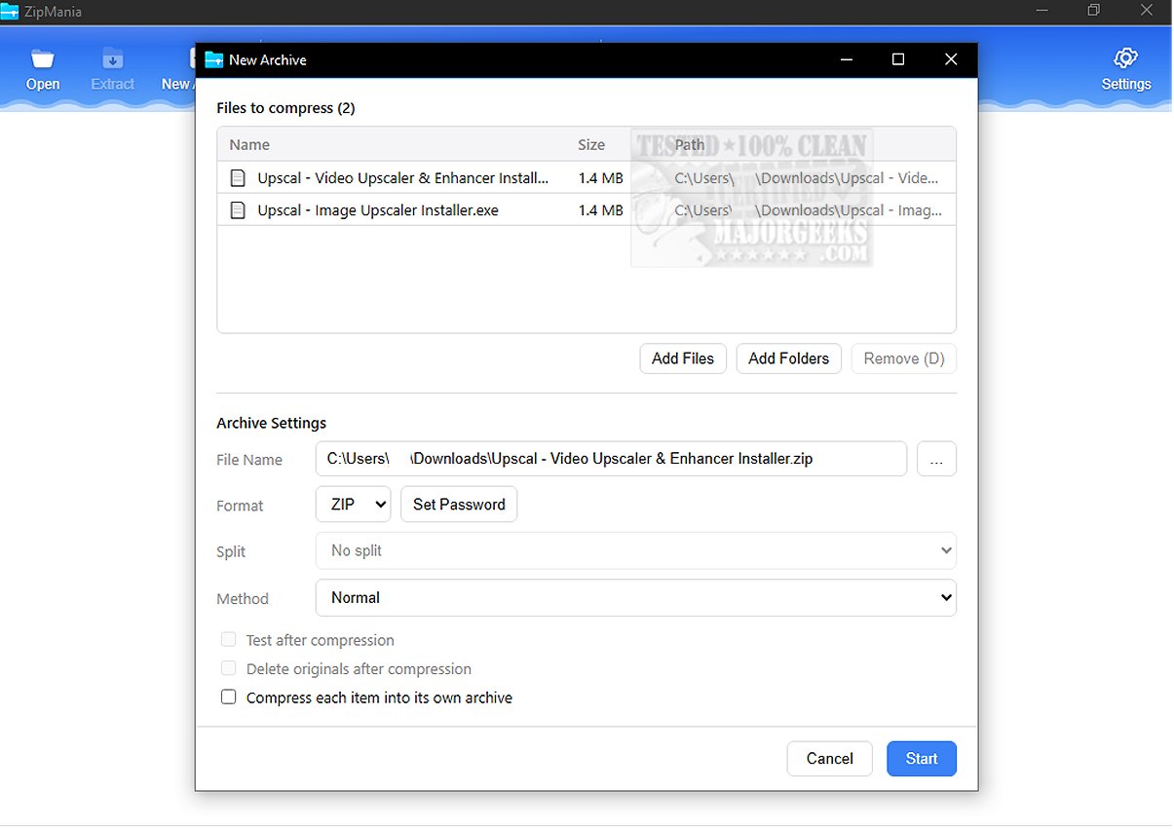The height and width of the screenshot is (829, 1174).
Task: Select file icon of Video Upscaler row
Action: 237,178
